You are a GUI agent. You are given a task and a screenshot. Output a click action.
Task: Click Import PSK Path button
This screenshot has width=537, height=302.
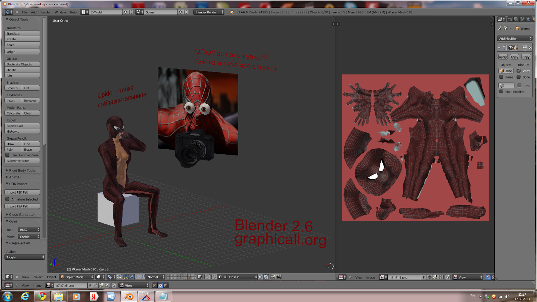click(22, 192)
